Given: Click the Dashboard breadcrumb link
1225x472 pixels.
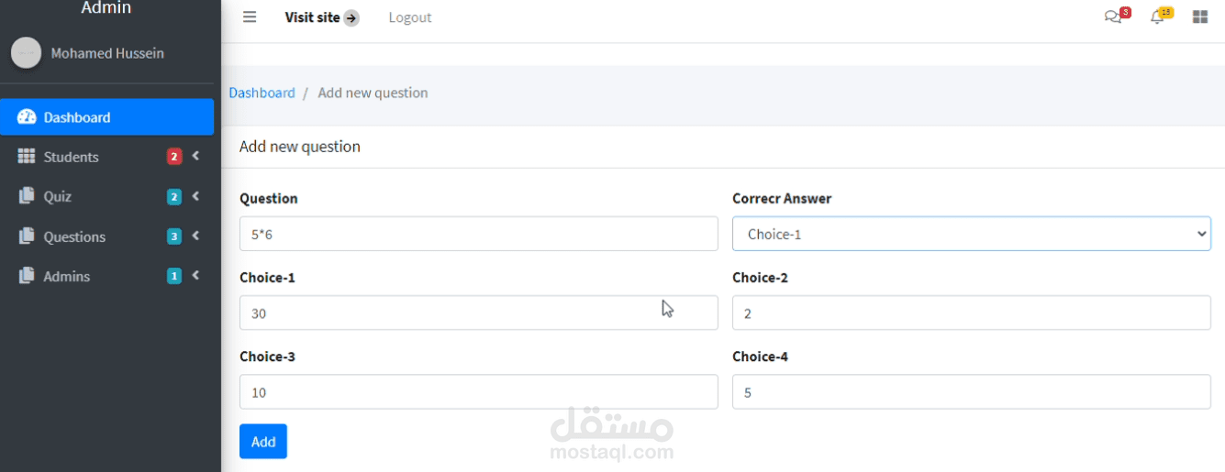Looking at the screenshot, I should point(262,93).
